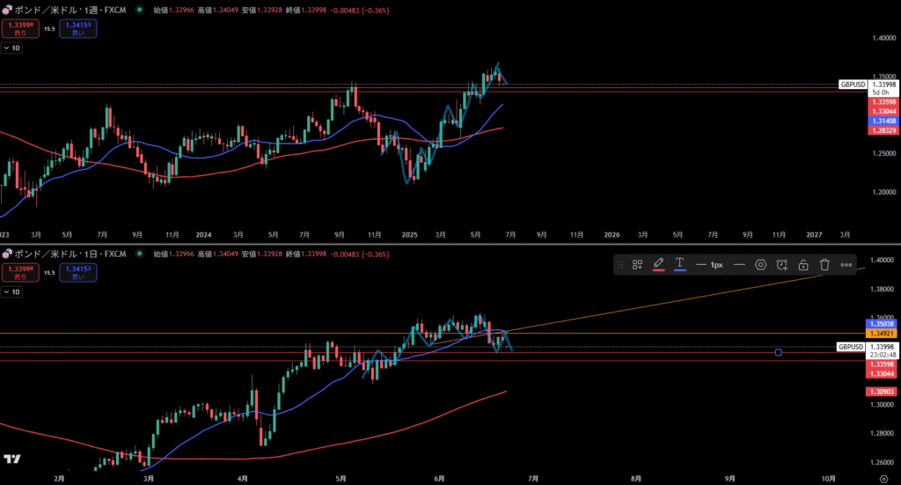This screenshot has height=485, width=901.
Task: Click red 1.28329 price label on weekly axis
Action: click(883, 130)
